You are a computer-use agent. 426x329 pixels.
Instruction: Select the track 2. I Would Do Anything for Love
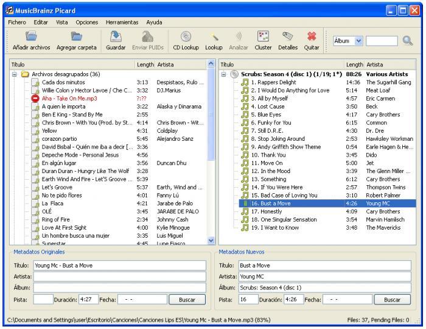pos(327,90)
